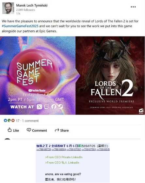145x183 pixels.
Task: Click the green celebrate reaction emoji
Action: [9, 120]
